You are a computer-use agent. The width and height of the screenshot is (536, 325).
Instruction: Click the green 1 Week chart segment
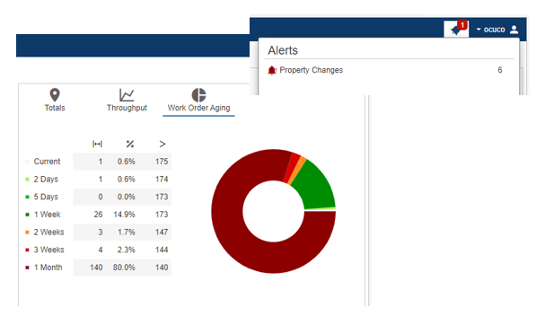point(316,186)
